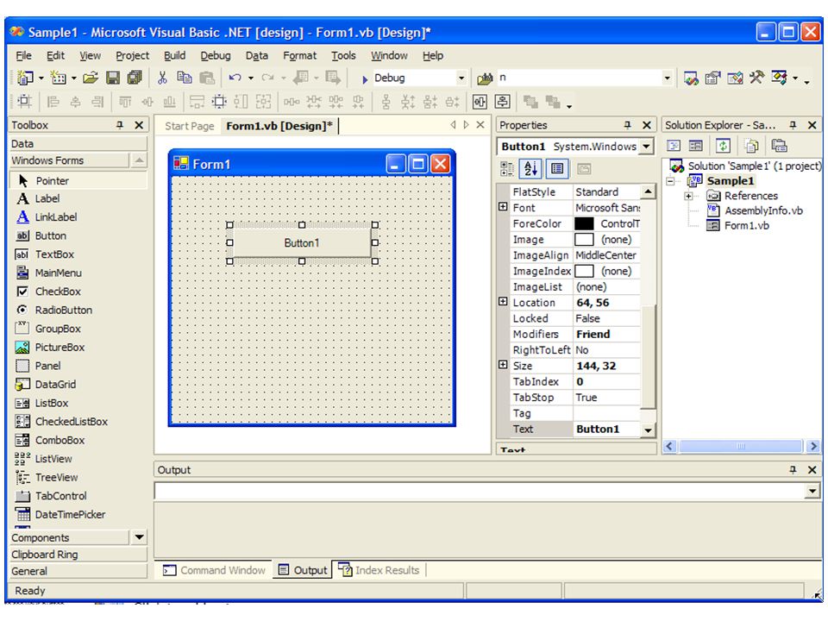This screenshot has height=621, width=828.
Task: Toggle Show All Files in Solution Explorer
Action: [751, 146]
